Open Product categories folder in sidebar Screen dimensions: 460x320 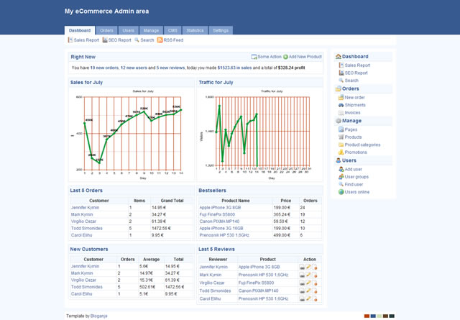click(359, 145)
